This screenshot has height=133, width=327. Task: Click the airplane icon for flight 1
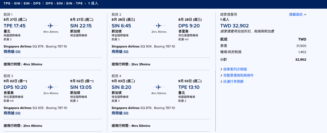pyautogui.click(x=51, y=26)
